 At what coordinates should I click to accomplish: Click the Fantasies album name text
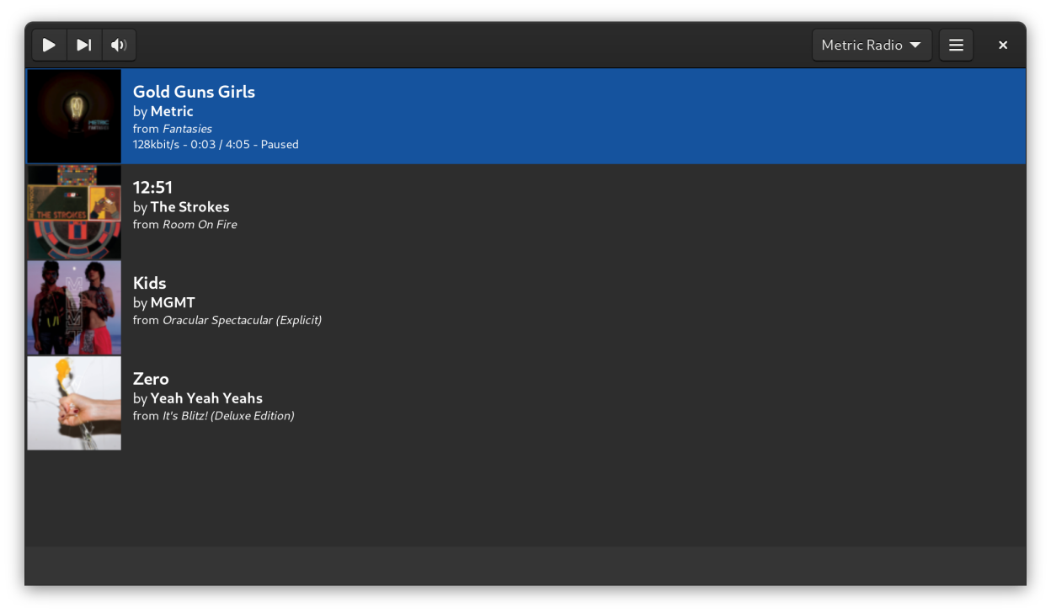tap(187, 129)
